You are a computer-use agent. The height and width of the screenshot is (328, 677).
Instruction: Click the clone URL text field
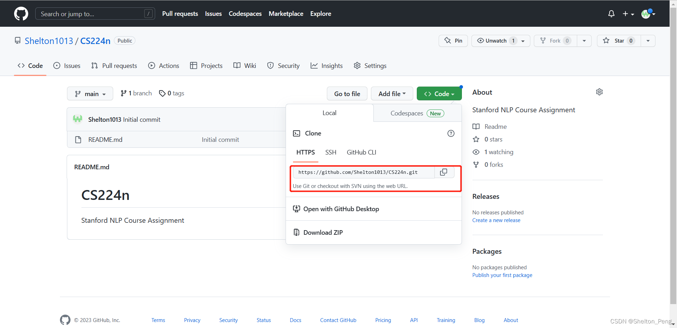364,172
